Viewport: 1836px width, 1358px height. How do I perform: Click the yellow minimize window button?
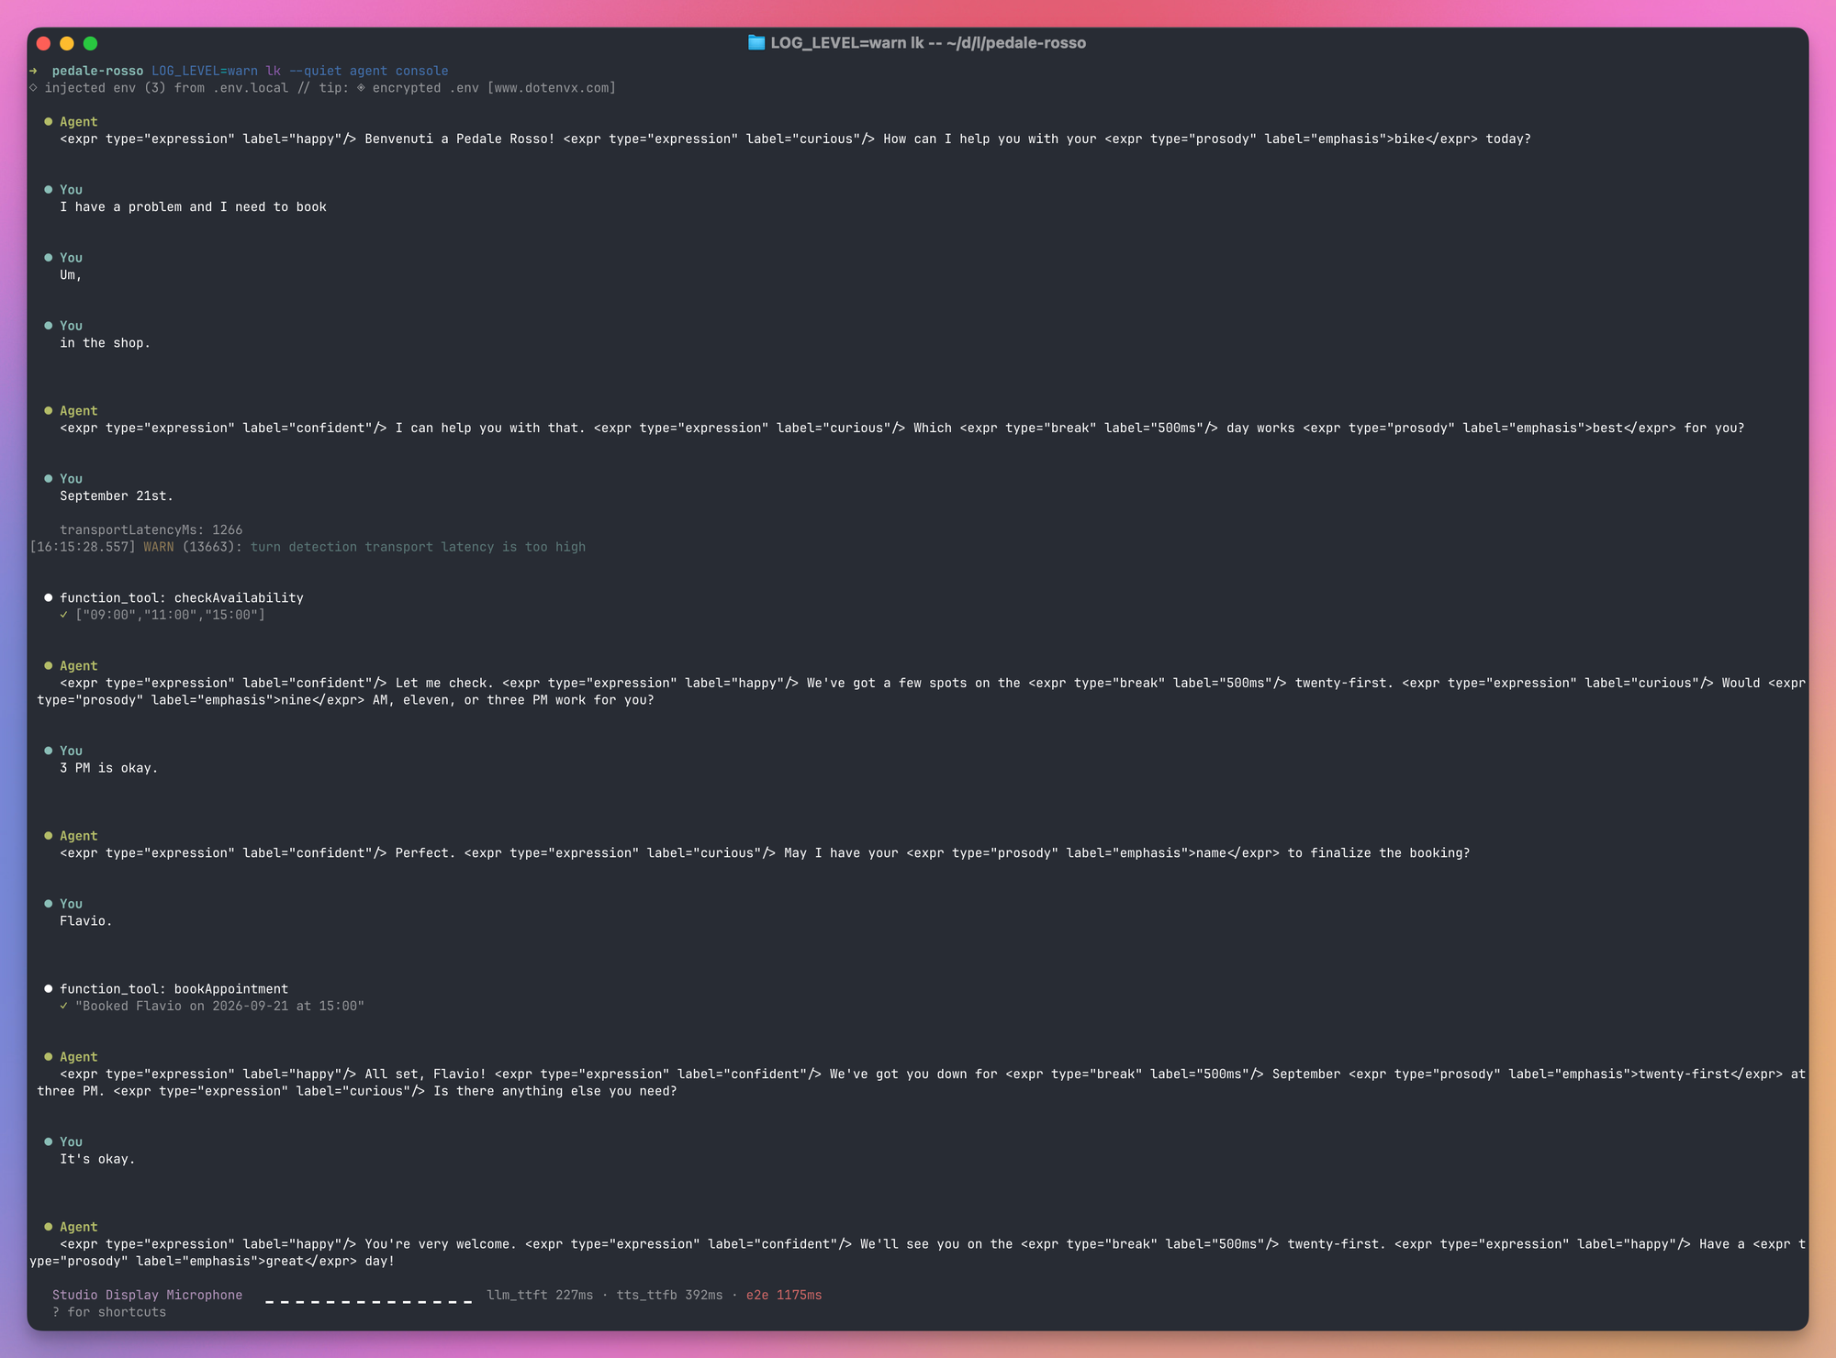[x=67, y=43]
